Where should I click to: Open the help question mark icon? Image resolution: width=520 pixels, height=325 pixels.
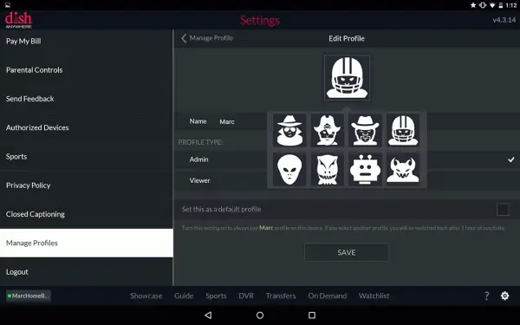(x=486, y=296)
